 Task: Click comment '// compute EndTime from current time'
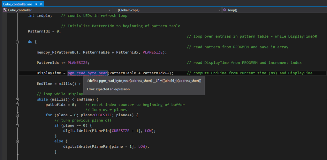coord(250,73)
